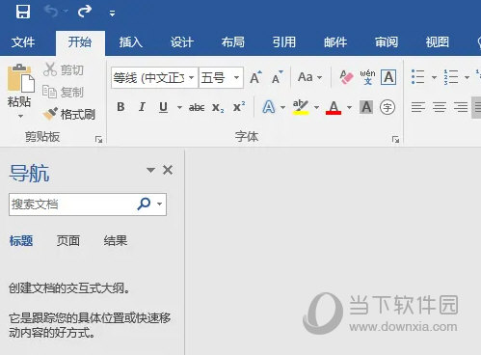The height and width of the screenshot is (355, 481).
Task: Switch to the 引用 tab
Action: click(284, 42)
